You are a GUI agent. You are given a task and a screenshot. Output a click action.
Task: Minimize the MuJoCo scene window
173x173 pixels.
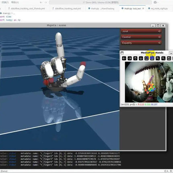coord(153,25)
